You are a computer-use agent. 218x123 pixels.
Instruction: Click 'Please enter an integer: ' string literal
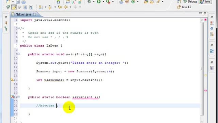point(97,63)
